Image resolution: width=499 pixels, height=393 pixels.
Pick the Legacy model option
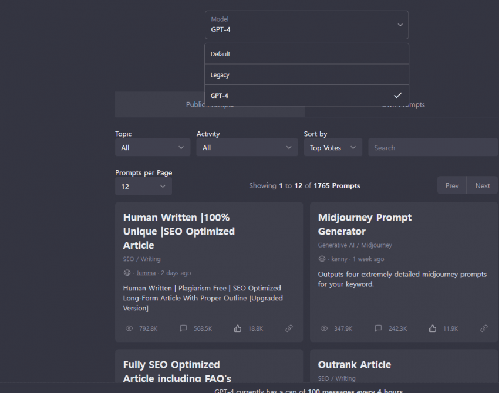[306, 75]
